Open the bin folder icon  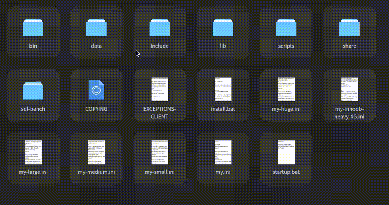coord(33,27)
